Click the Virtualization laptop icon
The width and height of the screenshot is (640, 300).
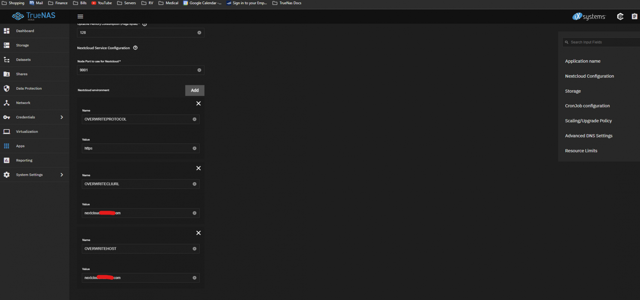tap(7, 132)
